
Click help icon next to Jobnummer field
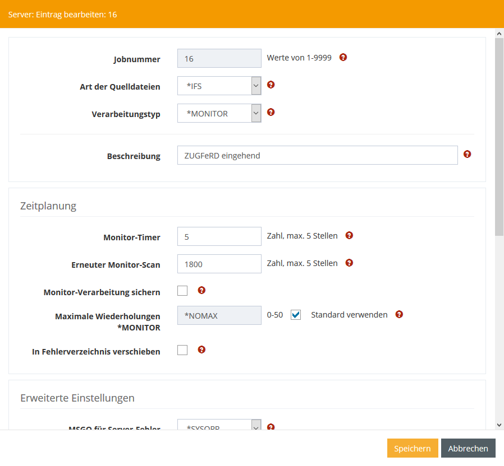tap(343, 57)
